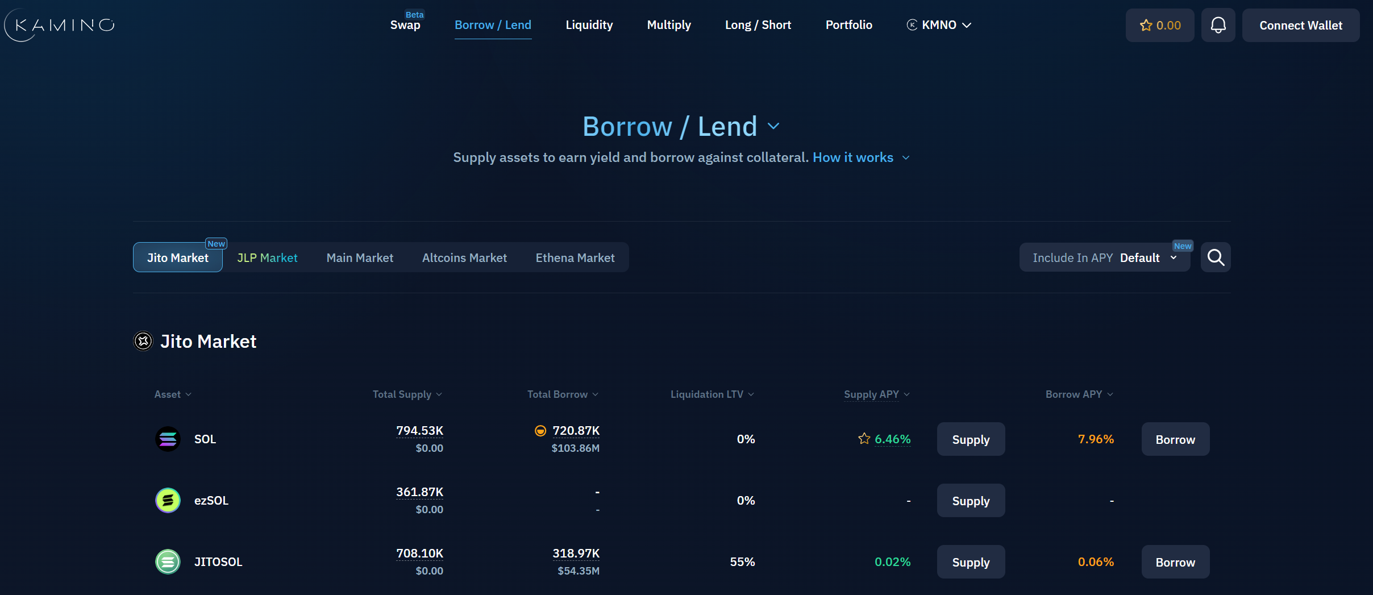Image resolution: width=1373 pixels, height=595 pixels.
Task: Open the Long / Short page
Action: [758, 25]
